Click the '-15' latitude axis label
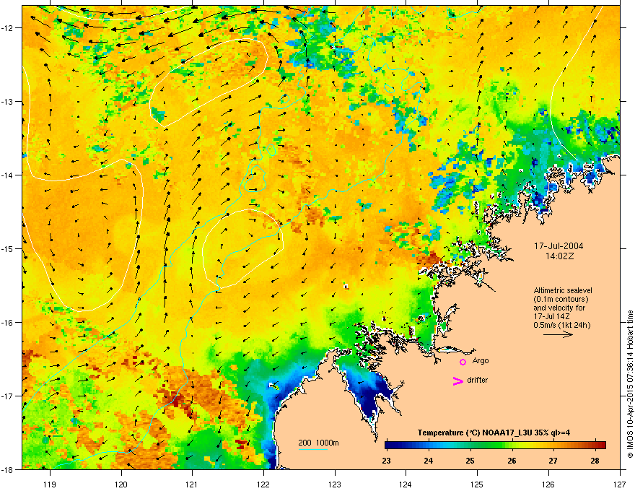The width and height of the screenshot is (635, 491). click(8, 248)
